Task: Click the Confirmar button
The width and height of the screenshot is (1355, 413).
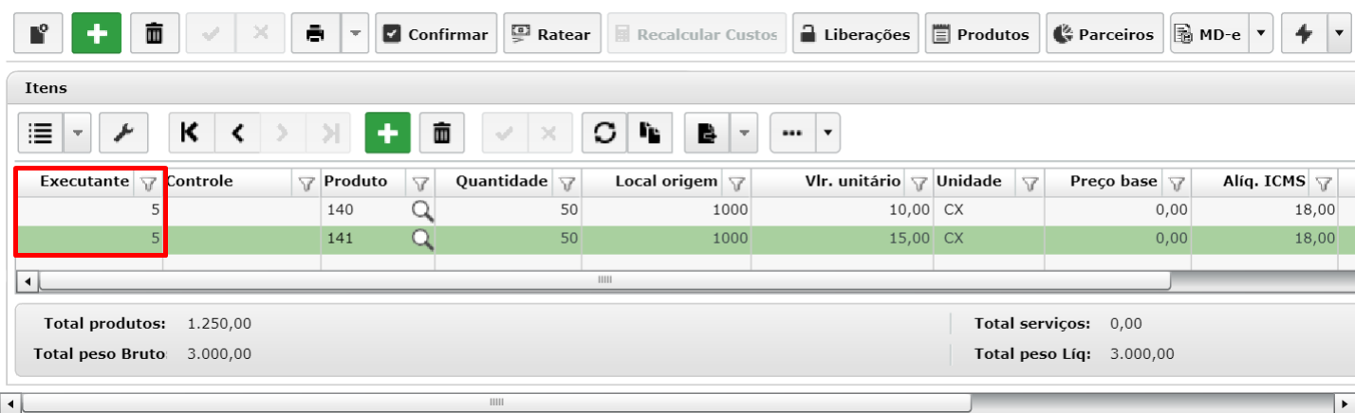Action: (436, 34)
